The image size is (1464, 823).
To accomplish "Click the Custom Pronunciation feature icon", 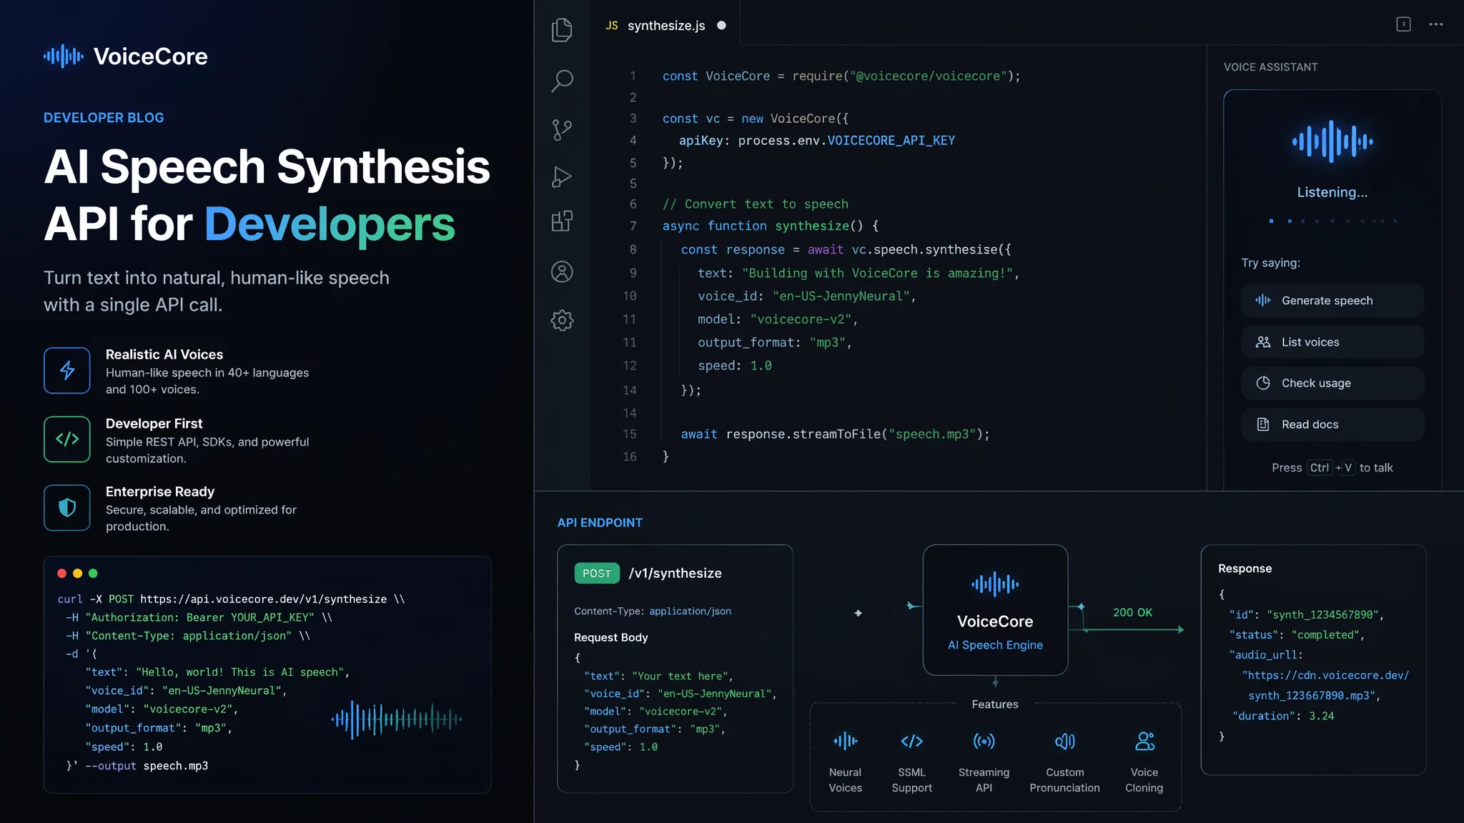I will pos(1064,741).
